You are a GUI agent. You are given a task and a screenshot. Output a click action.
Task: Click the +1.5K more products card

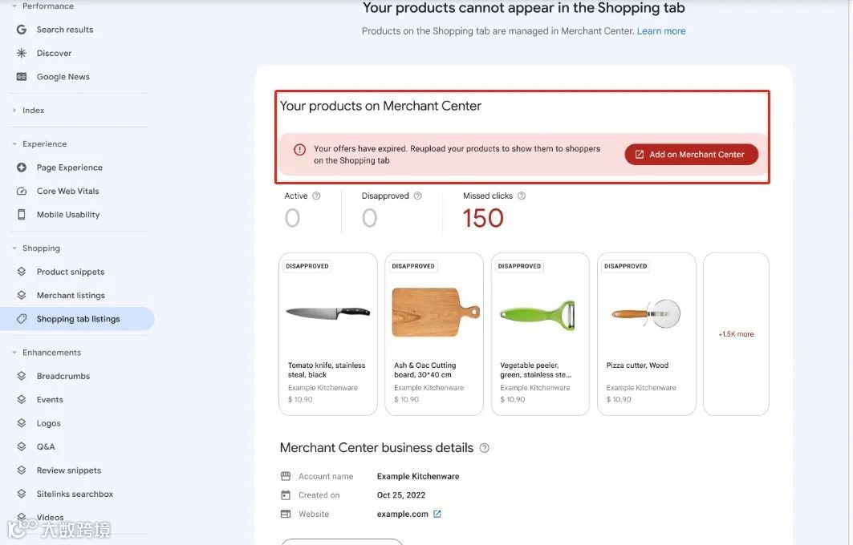(736, 334)
